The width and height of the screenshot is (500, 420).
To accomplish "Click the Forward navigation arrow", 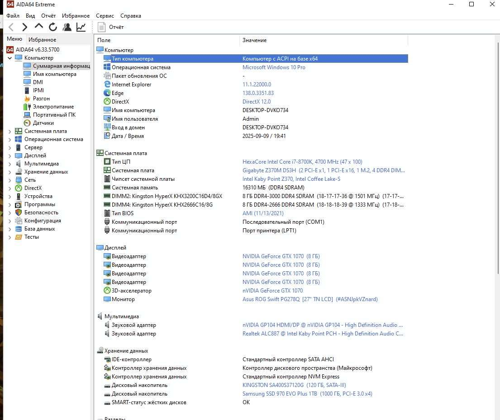I will click(24, 27).
